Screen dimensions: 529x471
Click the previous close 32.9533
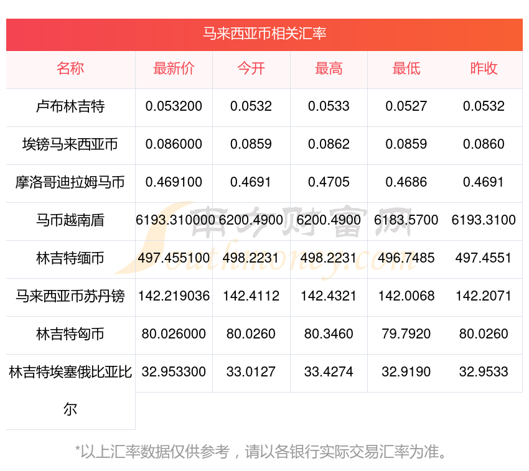[484, 372]
